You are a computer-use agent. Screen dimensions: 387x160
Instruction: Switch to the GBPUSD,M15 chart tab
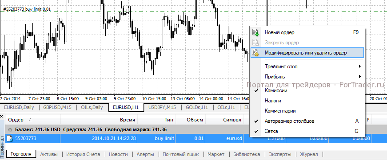click(57, 107)
